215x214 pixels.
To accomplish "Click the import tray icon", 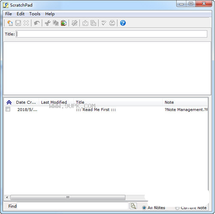I will (x=85, y=23).
